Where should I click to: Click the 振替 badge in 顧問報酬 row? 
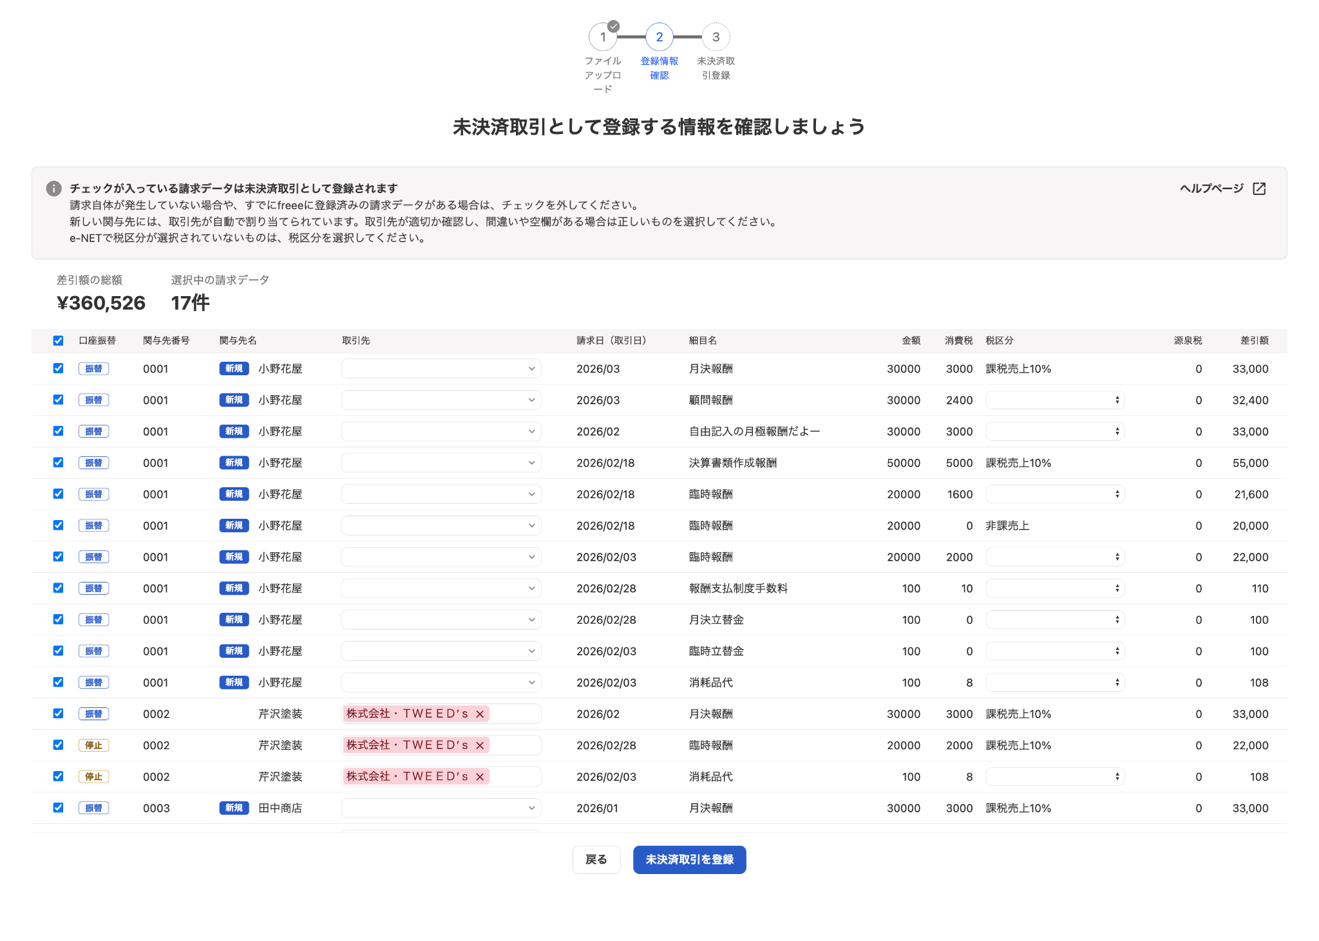coord(94,400)
